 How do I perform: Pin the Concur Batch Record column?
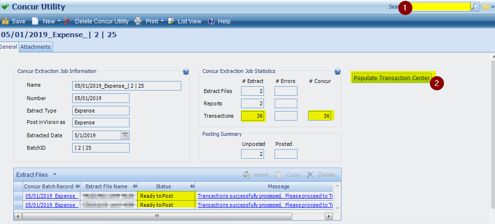tap(77, 186)
